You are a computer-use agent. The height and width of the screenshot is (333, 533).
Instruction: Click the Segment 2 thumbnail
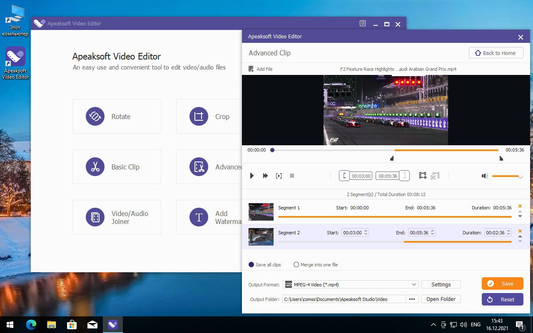261,236
